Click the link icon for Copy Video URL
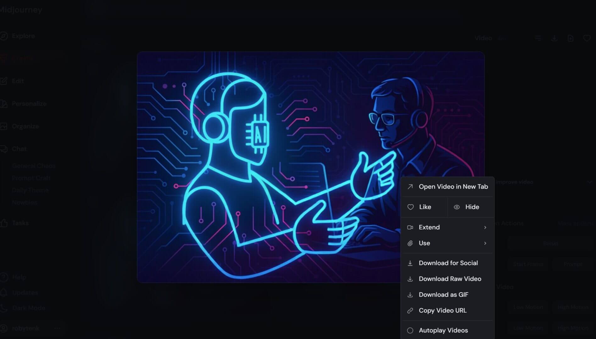This screenshot has width=596, height=339. coord(410,311)
